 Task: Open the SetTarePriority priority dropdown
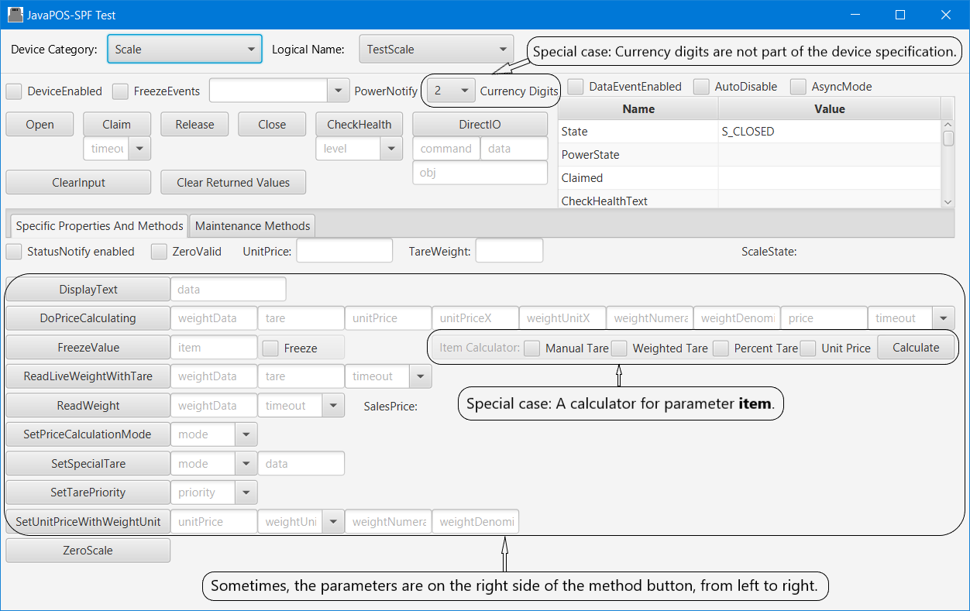tap(246, 493)
